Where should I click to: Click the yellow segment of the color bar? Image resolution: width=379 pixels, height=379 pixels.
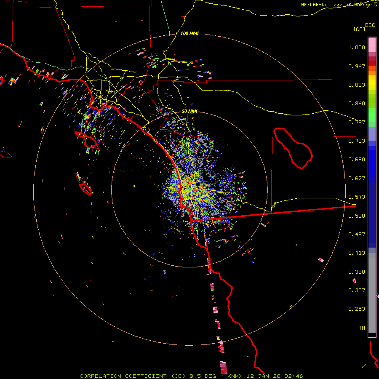372,83
